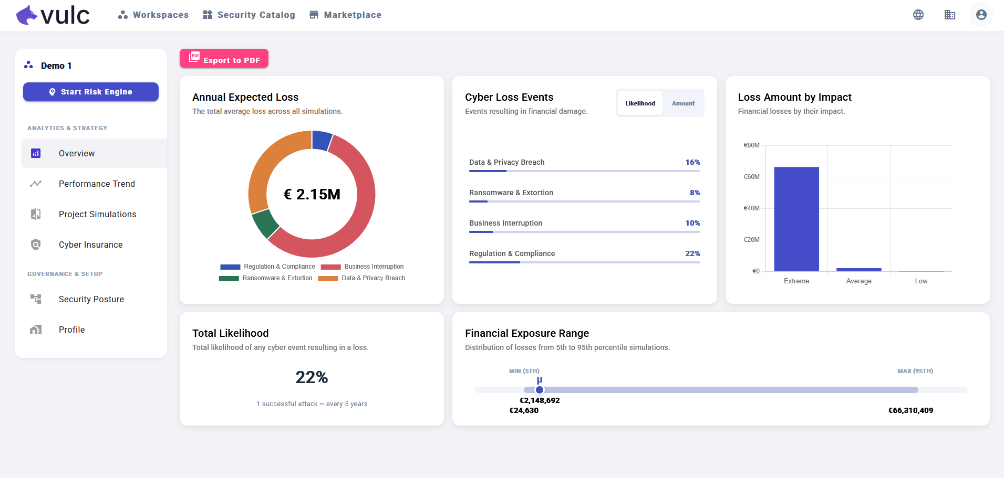The height and width of the screenshot is (478, 1004).
Task: Click the Financial Exposure Range slider handle
Action: click(x=540, y=390)
